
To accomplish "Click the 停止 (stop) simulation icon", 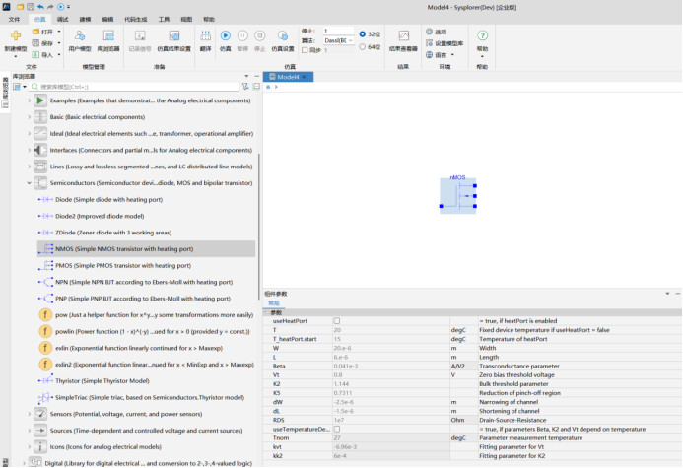I will click(x=259, y=35).
